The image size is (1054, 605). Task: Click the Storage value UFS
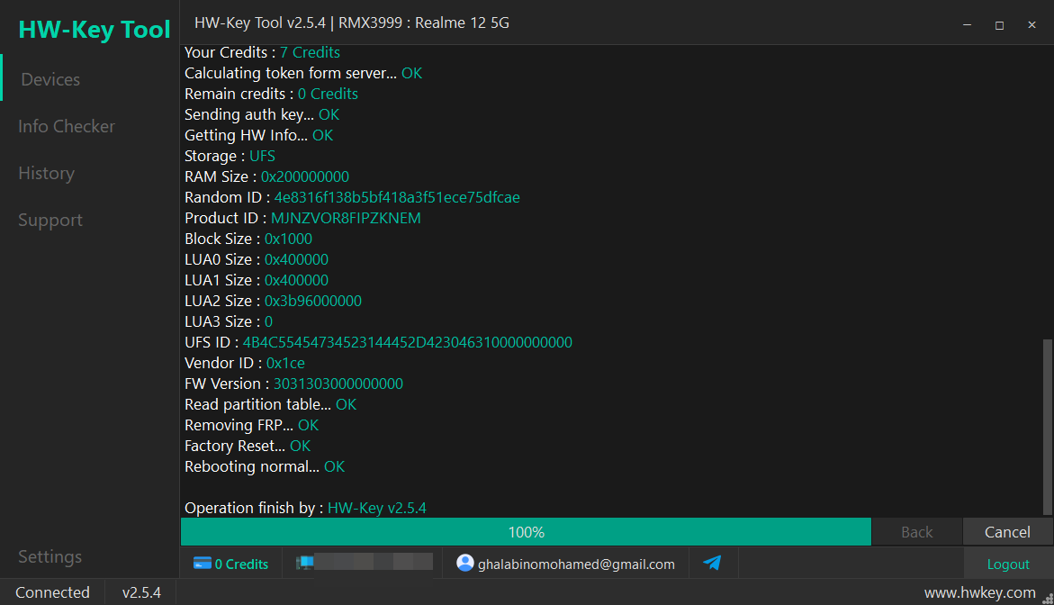pyautogui.click(x=262, y=156)
